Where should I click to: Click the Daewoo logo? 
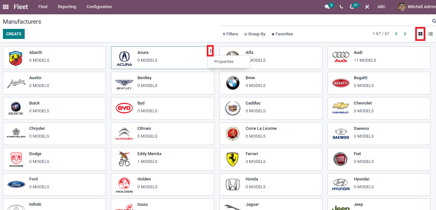pos(341,133)
